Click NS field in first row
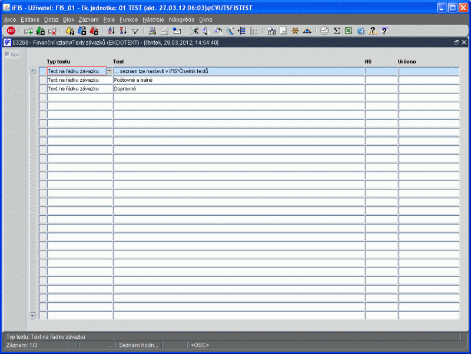 pos(382,71)
